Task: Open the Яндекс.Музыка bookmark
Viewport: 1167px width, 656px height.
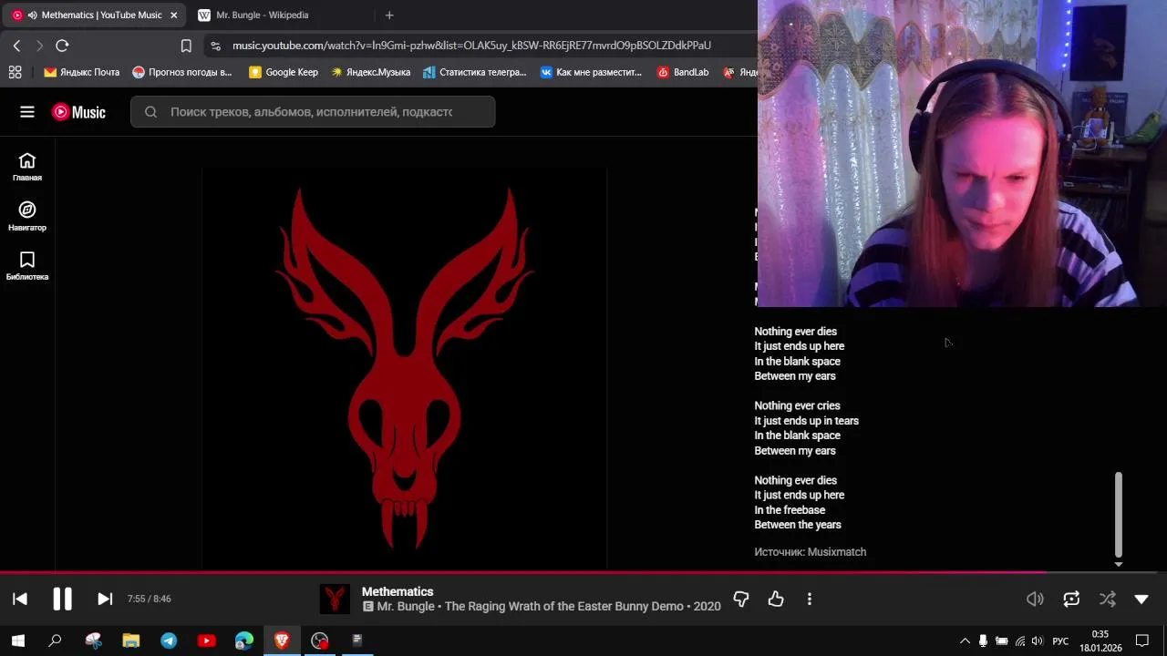Action: coord(370,72)
